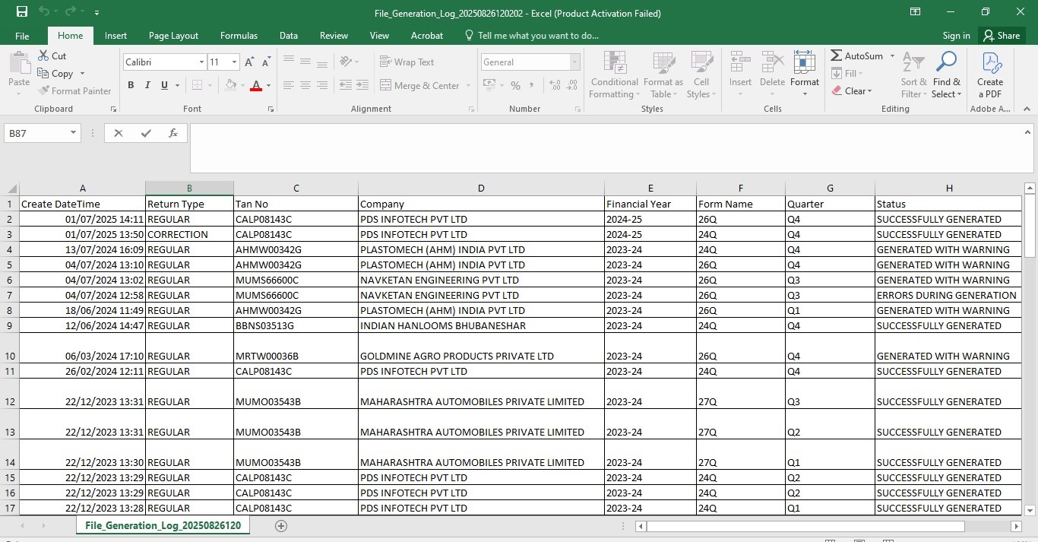Image resolution: width=1038 pixels, height=542 pixels.
Task: Click the font color red swatch button
Action: [x=256, y=86]
